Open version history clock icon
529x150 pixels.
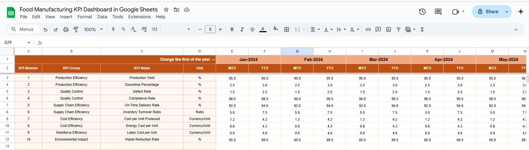pos(422,12)
